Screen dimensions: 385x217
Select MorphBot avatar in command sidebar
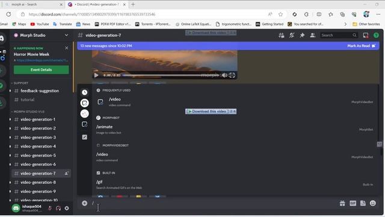coord(84,113)
